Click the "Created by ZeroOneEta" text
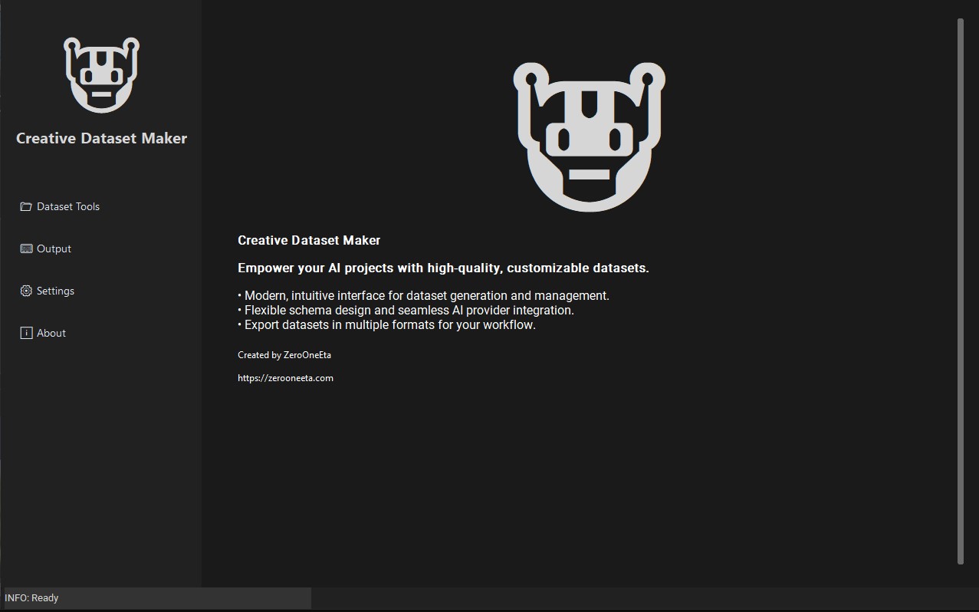Image resolution: width=979 pixels, height=612 pixels. (x=284, y=354)
